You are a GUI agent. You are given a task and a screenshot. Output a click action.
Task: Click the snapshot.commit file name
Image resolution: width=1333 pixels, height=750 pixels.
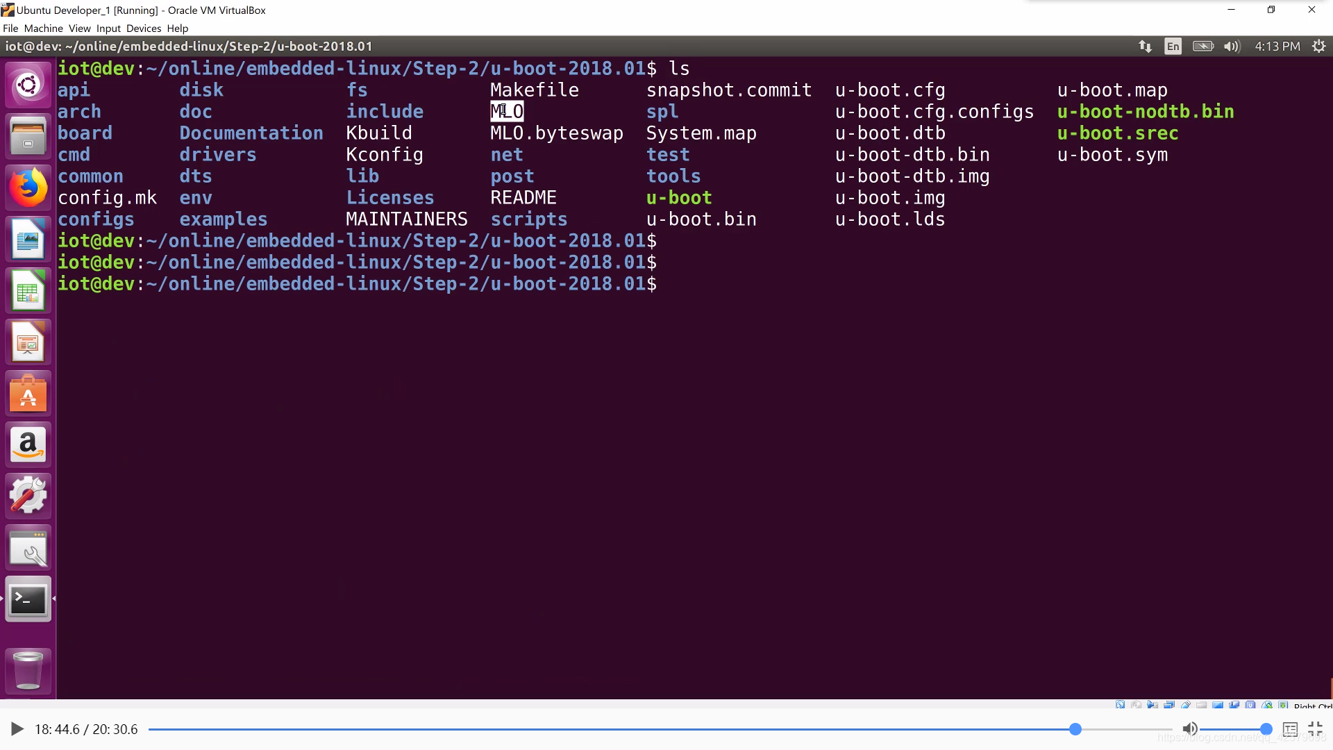[729, 90]
